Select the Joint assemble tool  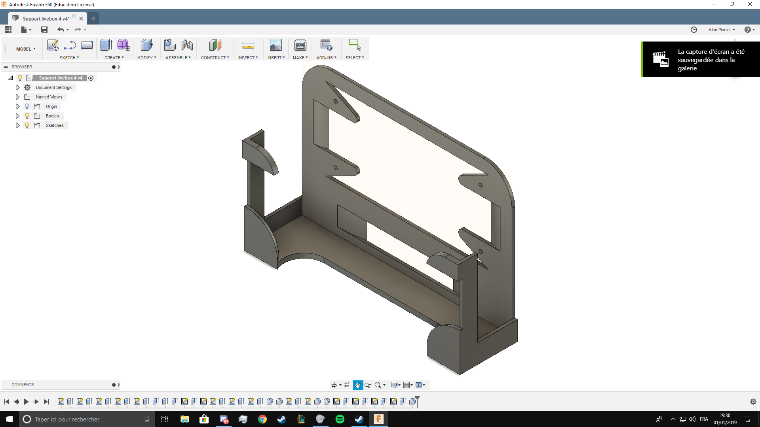(187, 45)
